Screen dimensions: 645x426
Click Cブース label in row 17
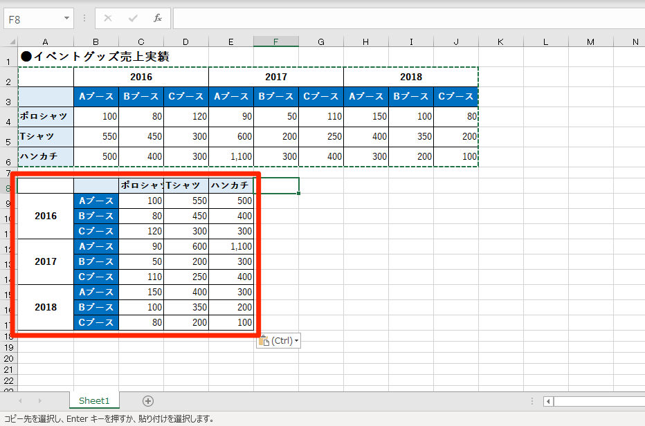tap(96, 322)
